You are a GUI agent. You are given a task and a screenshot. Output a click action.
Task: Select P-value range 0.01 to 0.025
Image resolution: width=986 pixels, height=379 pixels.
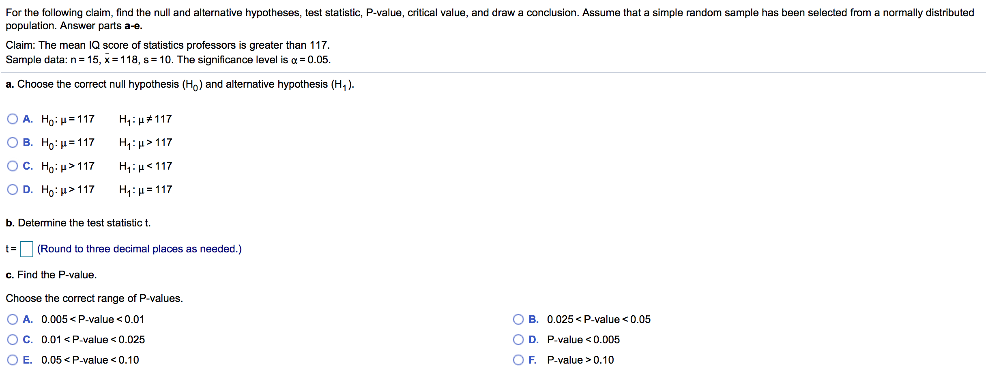13,340
